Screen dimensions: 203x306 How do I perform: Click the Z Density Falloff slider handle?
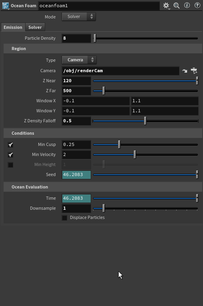pyautogui.click(x=145, y=121)
